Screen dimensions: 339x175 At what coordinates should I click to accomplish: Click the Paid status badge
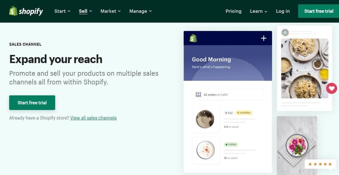pos(229,113)
